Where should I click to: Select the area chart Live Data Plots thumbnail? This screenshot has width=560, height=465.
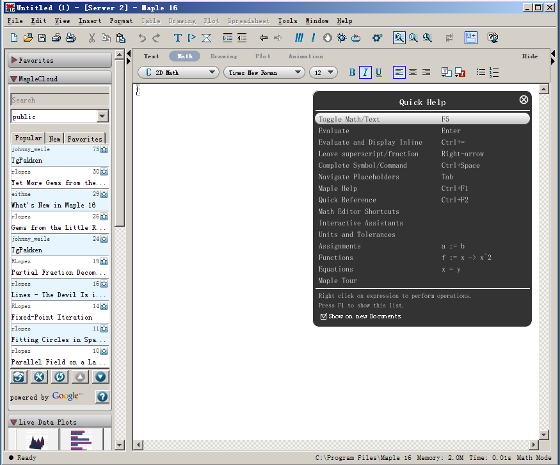click(x=36, y=439)
